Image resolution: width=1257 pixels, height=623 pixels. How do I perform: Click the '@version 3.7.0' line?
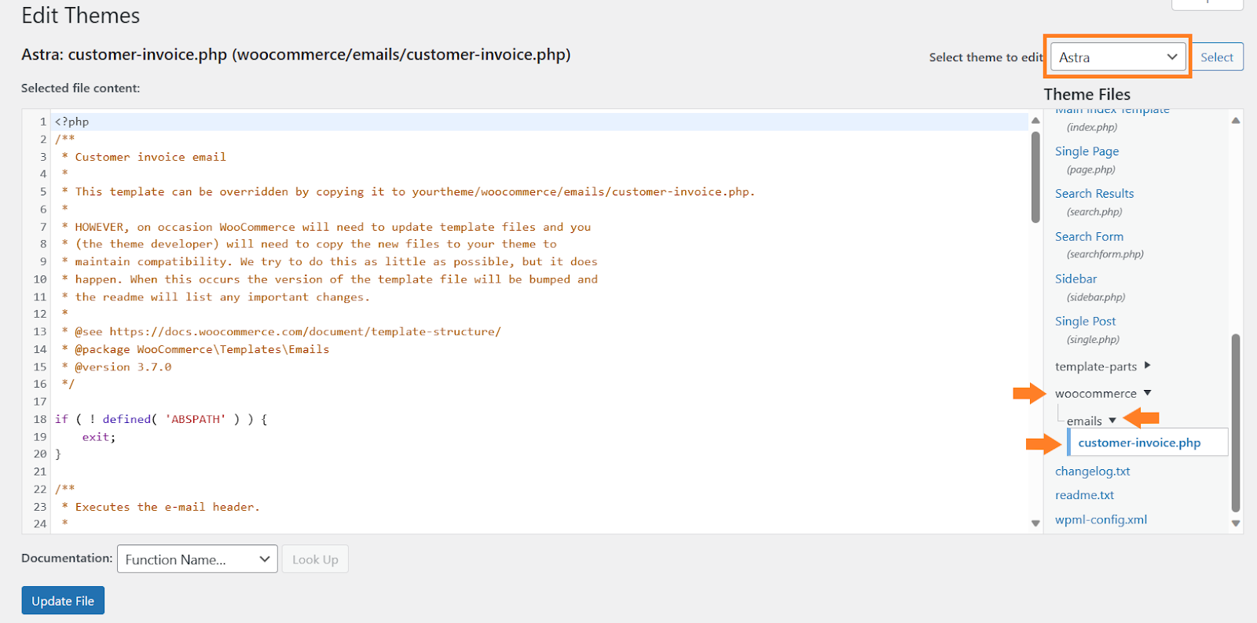pos(116,366)
